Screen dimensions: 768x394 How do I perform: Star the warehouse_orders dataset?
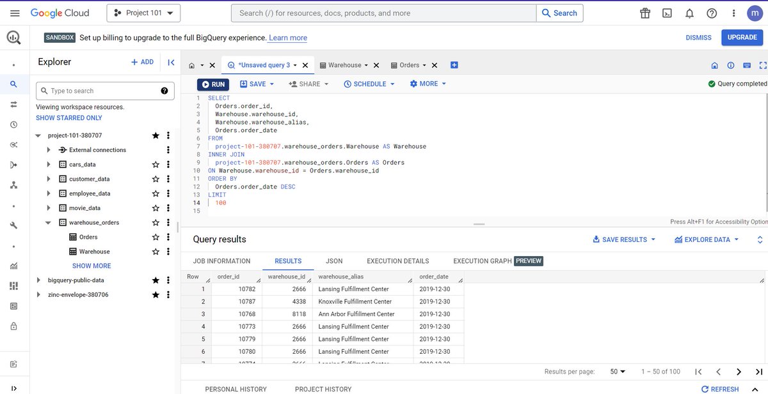click(x=156, y=222)
